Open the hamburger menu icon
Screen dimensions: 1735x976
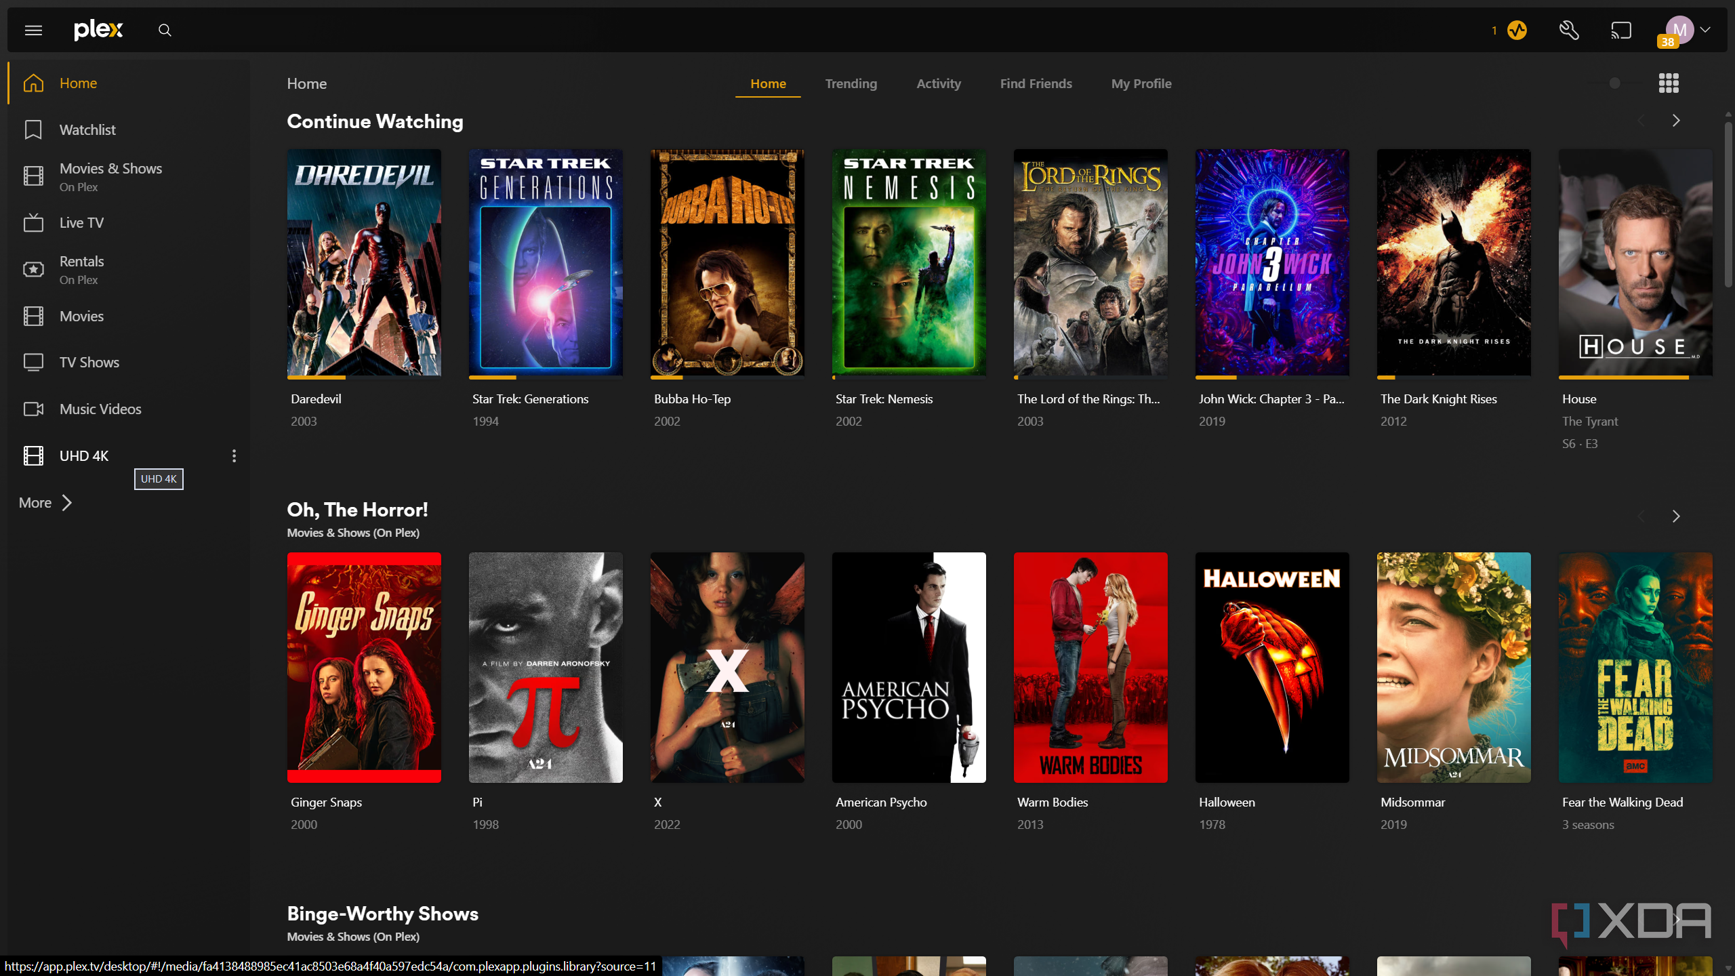pos(33,30)
